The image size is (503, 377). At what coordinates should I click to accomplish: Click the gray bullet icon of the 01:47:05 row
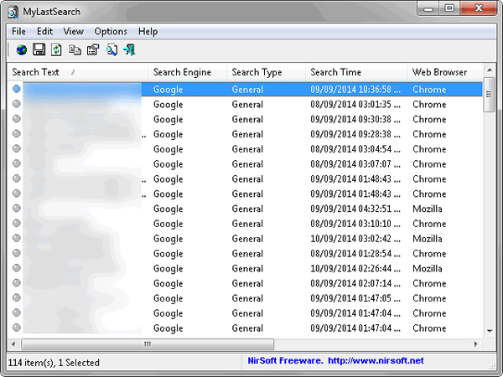click(x=17, y=297)
